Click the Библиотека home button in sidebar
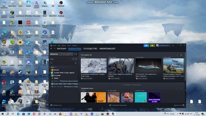This screenshot has height=116, width=206. 61,54
